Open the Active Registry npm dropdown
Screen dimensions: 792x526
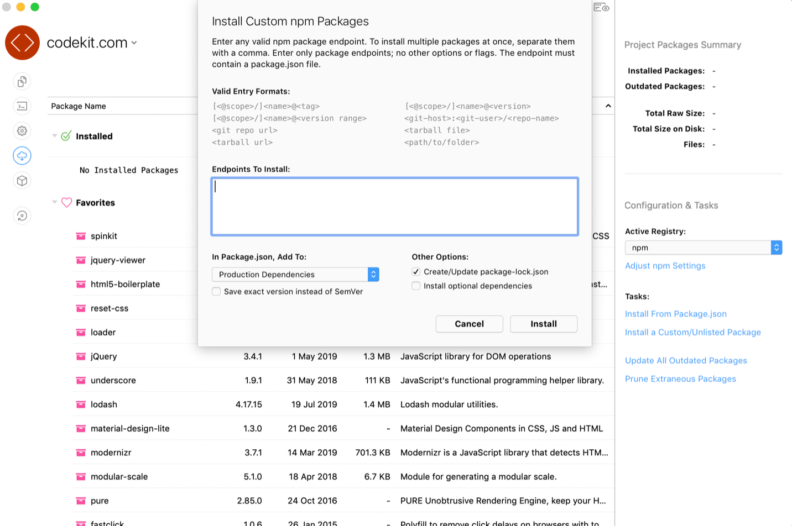[702, 248]
